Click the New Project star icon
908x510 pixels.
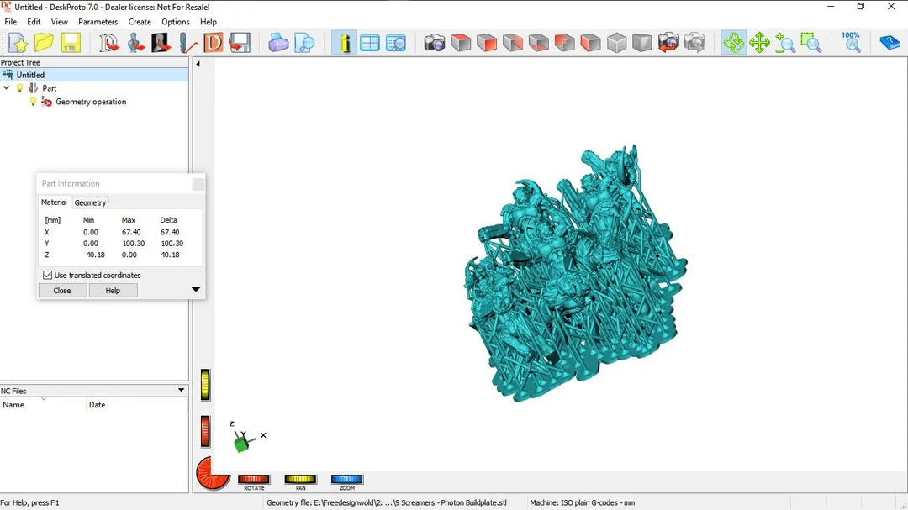[18, 43]
